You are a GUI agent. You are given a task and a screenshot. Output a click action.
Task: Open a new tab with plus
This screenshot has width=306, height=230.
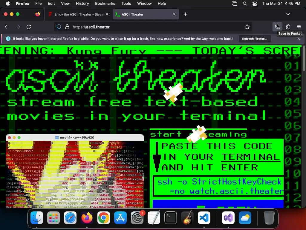(185, 14)
